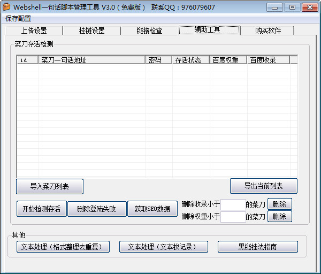Switch to the 挂链设置 tab
This screenshot has width=321, height=274.
point(91,31)
